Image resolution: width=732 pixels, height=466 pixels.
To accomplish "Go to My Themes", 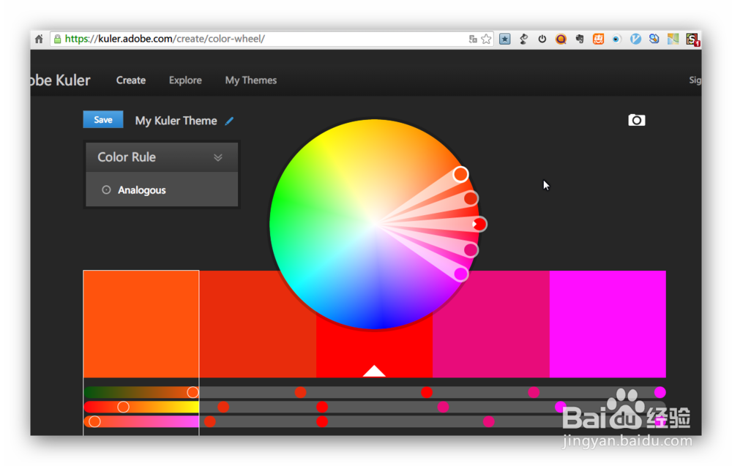I will pyautogui.click(x=251, y=80).
